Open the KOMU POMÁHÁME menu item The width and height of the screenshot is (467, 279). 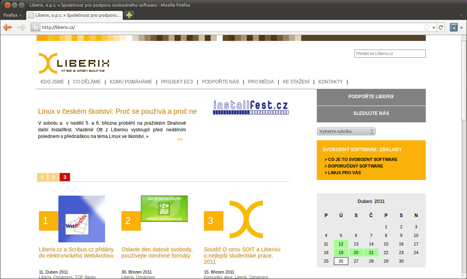(131, 82)
